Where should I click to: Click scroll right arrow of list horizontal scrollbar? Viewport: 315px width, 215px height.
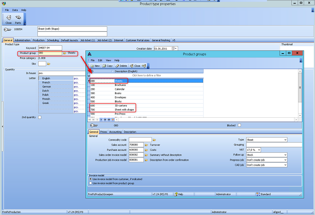(x=296, y=120)
